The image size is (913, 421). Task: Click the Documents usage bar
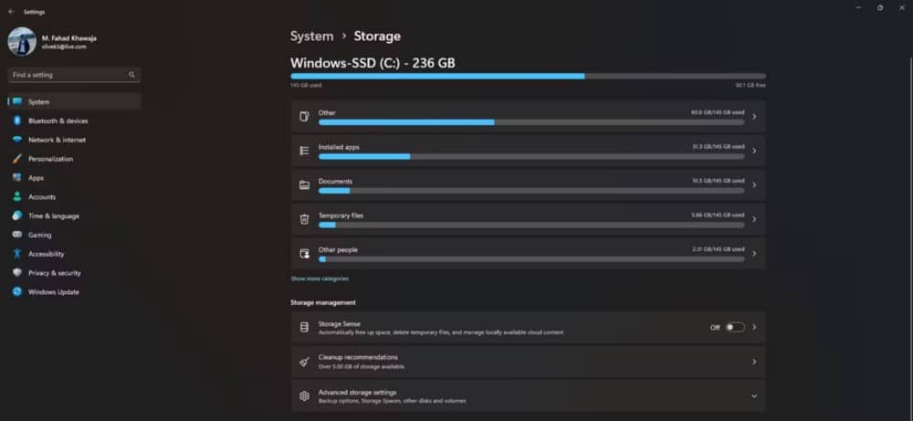(x=531, y=191)
